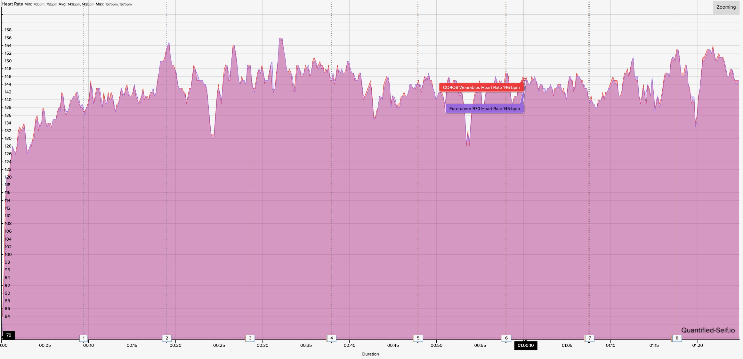Select lap marker 8 on timeline
The width and height of the screenshot is (743, 359).
(677, 338)
